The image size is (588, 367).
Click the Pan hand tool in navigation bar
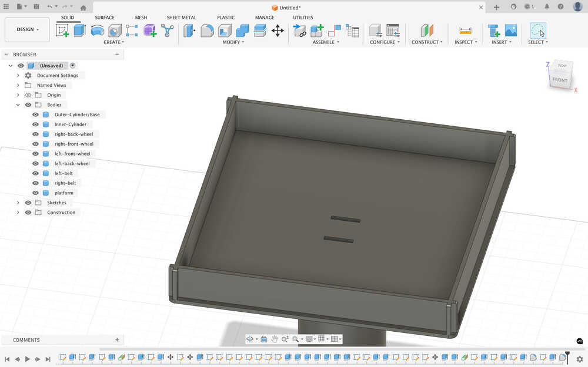275,339
